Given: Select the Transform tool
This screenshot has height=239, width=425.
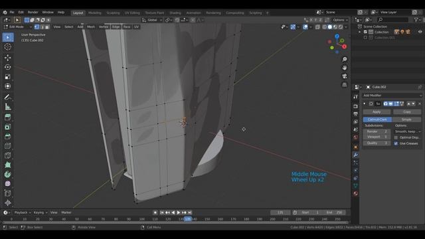Looking at the screenshot, I should 7,86.
